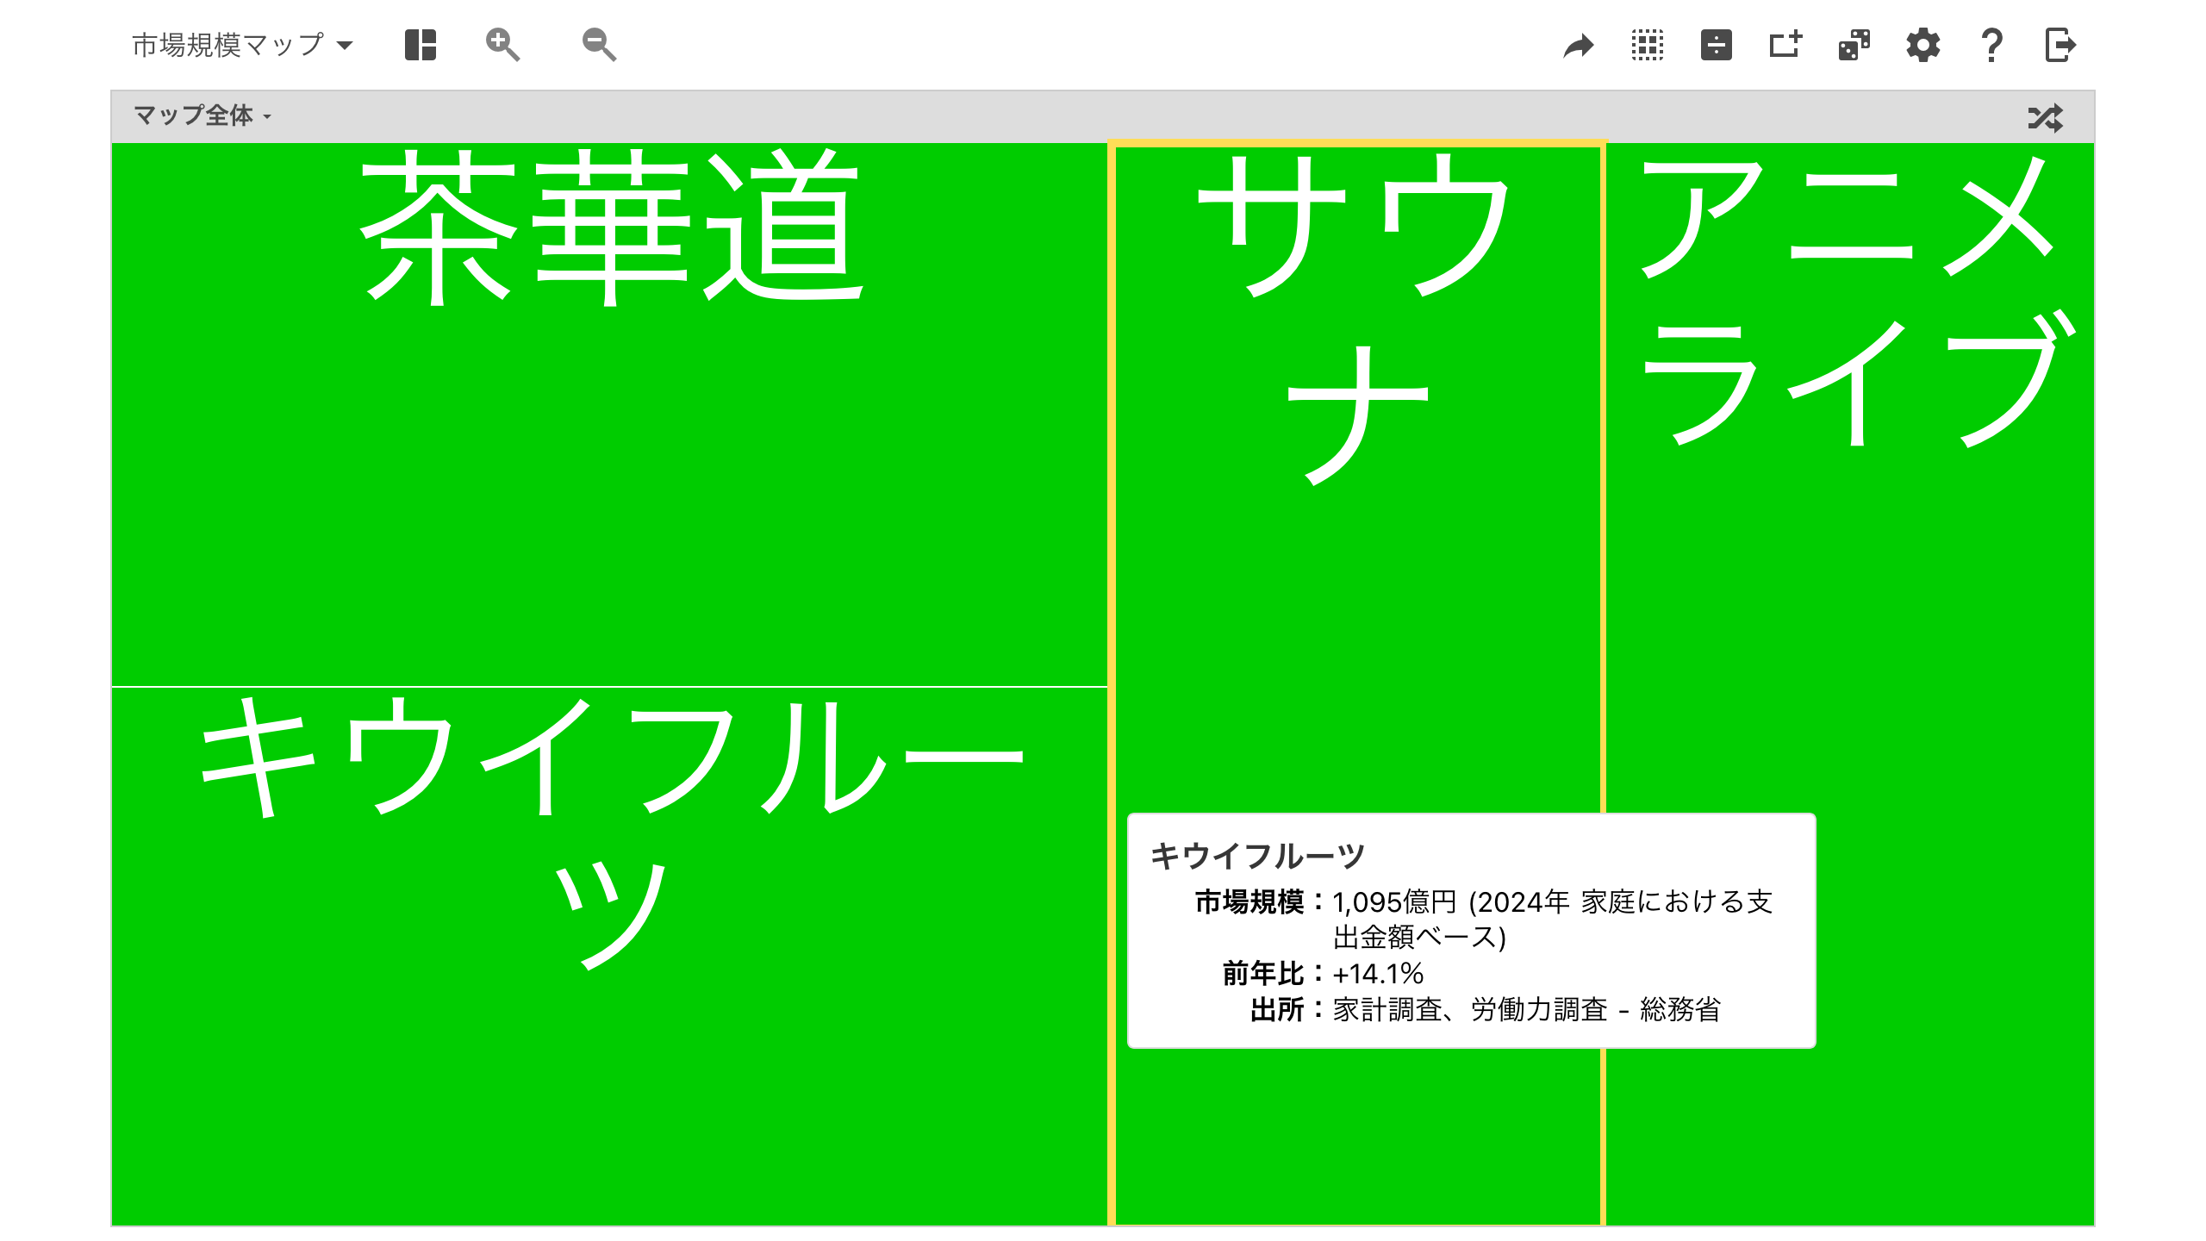This screenshot has height=1241, width=2206.
Task: Click the division box icon
Action: pos(1717,45)
